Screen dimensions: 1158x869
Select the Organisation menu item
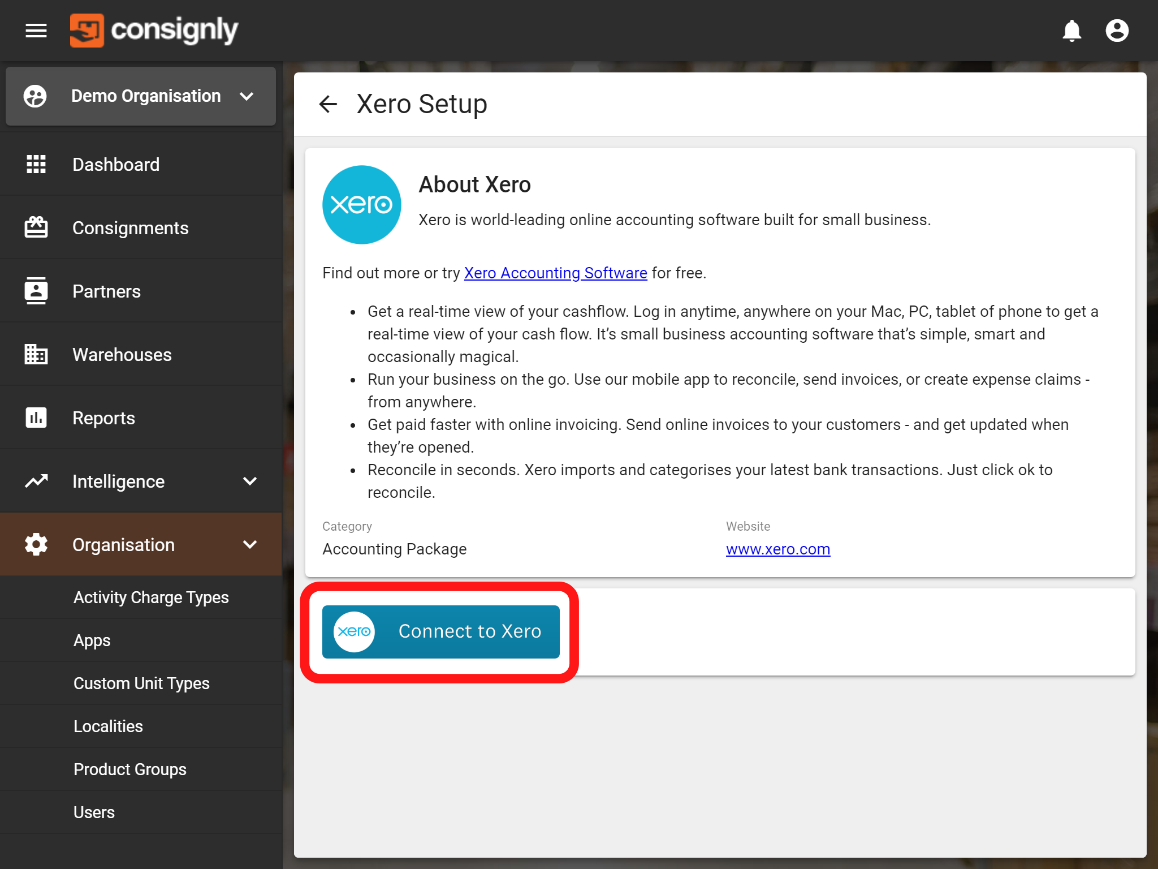pos(141,545)
